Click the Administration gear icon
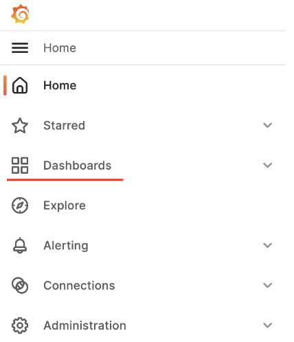The width and height of the screenshot is (294, 342). [20, 326]
